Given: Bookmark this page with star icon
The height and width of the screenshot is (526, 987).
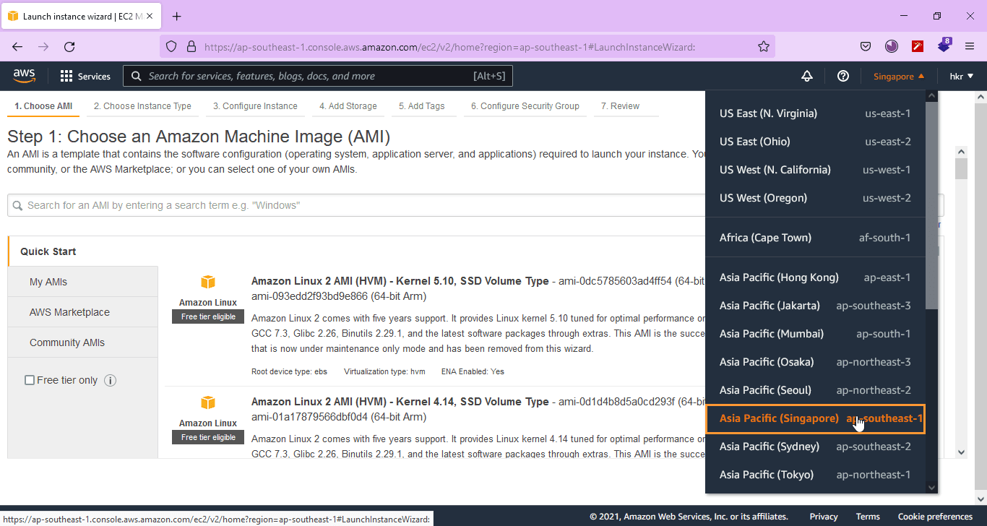Looking at the screenshot, I should (x=763, y=46).
